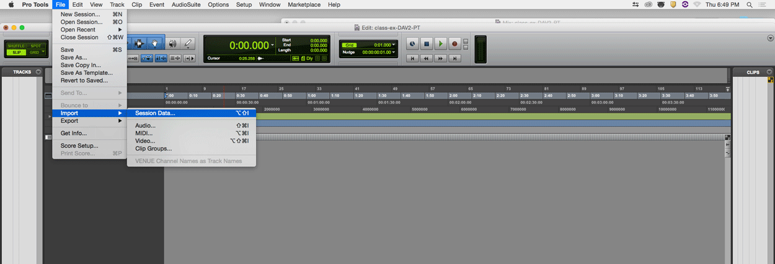Viewport: 775px width, 264px height.
Task: Click the Wi-Fi status icon
Action: click(697, 4)
